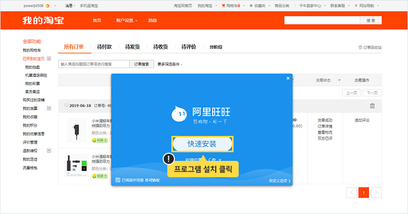
Task: Open 订单详情 order details link
Action: point(325,127)
